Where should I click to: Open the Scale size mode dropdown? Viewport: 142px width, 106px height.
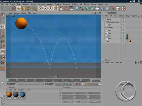pyautogui.click(x=81, y=101)
